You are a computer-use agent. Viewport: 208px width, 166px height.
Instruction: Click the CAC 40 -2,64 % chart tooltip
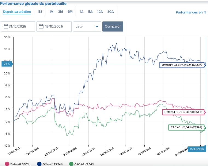point(187,127)
